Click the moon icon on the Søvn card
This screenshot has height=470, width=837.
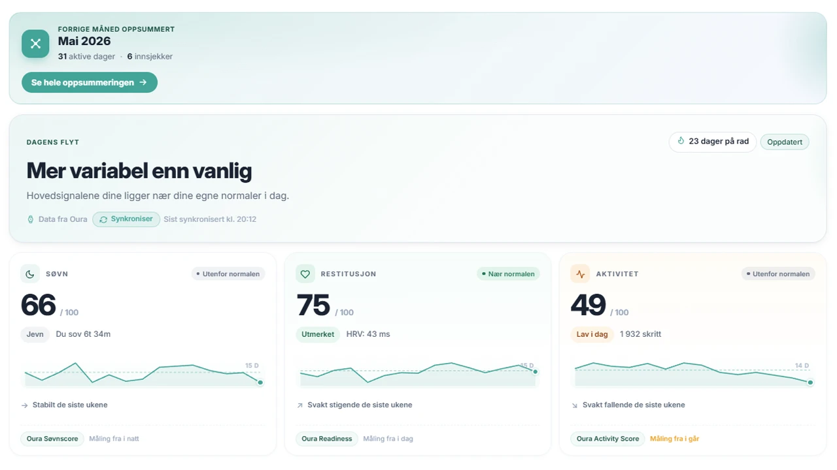click(30, 274)
